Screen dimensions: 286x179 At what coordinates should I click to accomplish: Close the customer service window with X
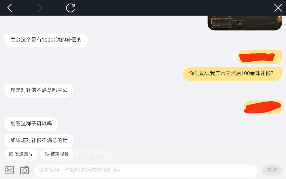tap(278, 8)
